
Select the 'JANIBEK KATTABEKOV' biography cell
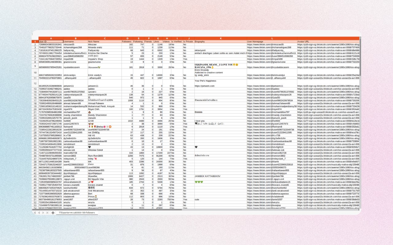[x=220, y=176]
